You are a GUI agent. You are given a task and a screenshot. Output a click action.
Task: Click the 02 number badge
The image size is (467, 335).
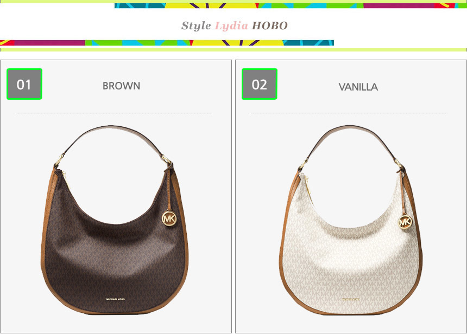click(x=260, y=84)
